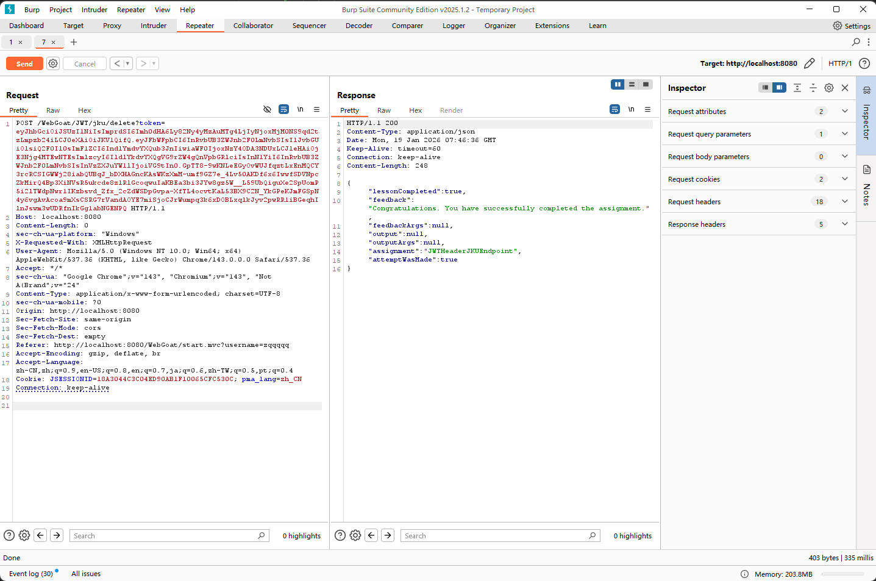876x581 pixels.
Task: Open Repeater send options gear icon
Action: (x=53, y=63)
